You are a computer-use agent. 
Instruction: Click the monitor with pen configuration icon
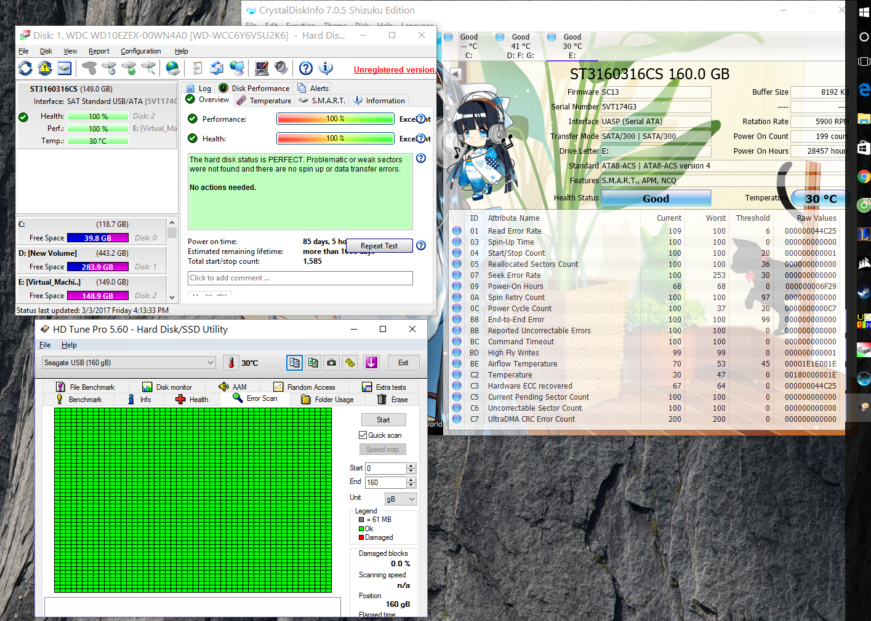pyautogui.click(x=262, y=68)
